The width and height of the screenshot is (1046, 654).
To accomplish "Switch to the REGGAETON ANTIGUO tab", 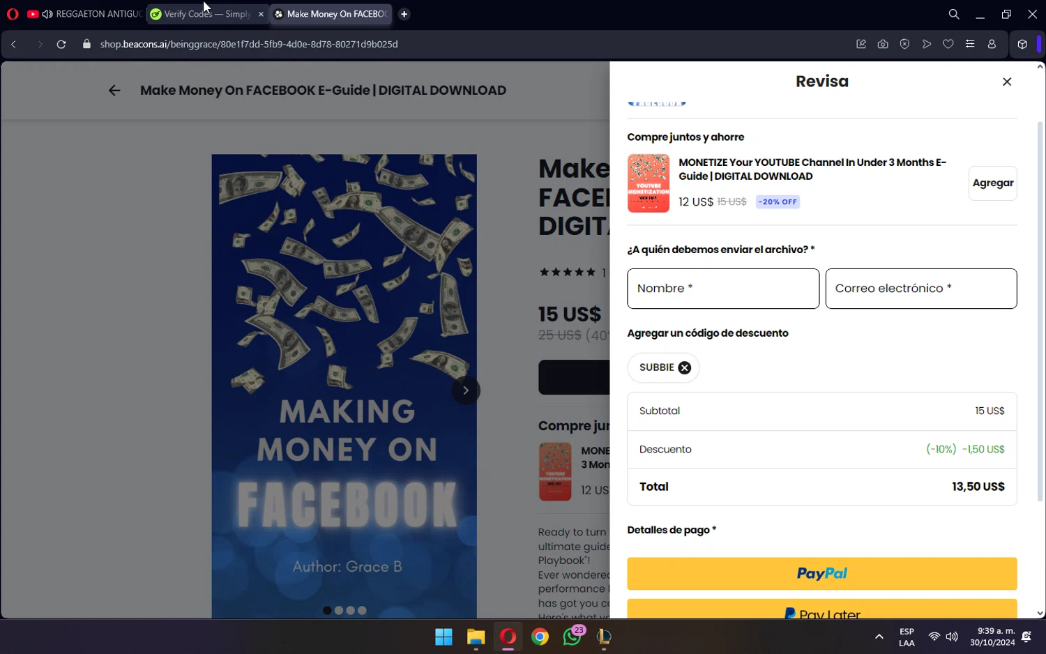I will pos(98,14).
